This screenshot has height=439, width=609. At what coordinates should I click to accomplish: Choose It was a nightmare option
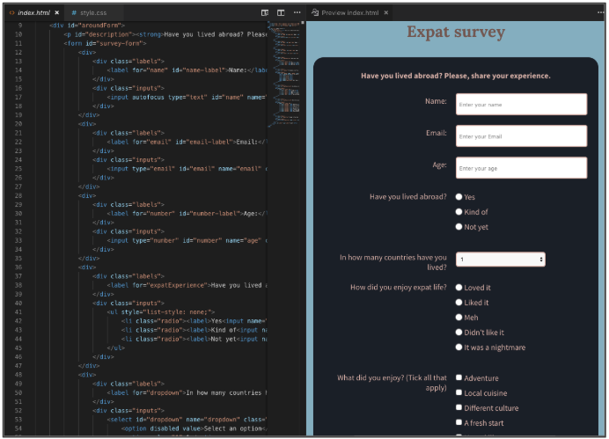(x=459, y=347)
